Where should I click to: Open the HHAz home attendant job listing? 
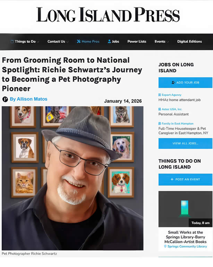(179, 100)
